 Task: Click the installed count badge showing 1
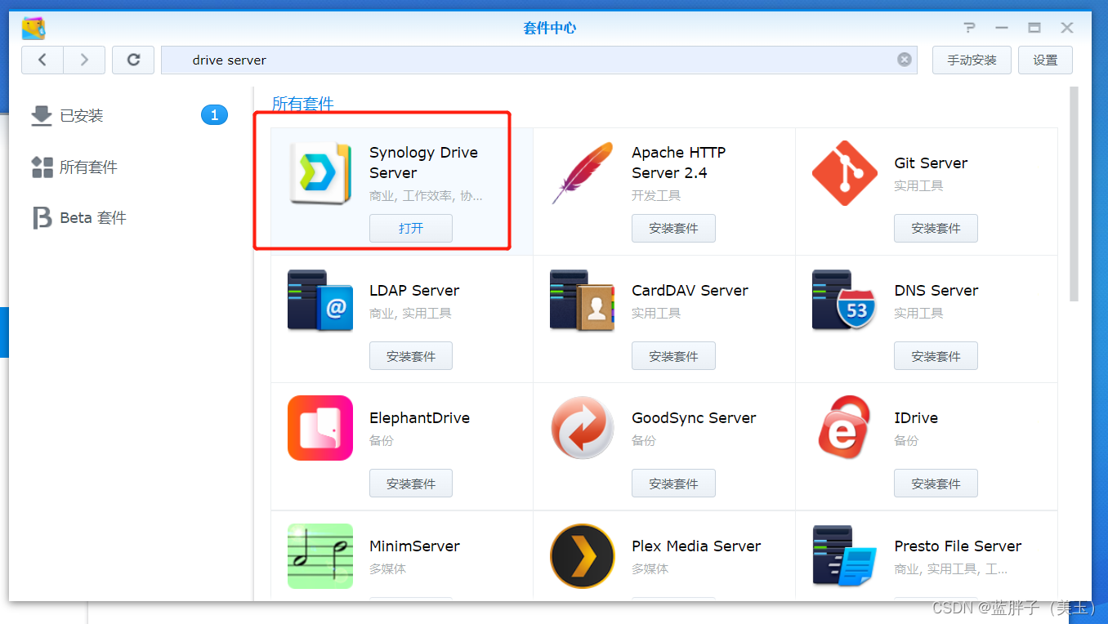point(214,115)
